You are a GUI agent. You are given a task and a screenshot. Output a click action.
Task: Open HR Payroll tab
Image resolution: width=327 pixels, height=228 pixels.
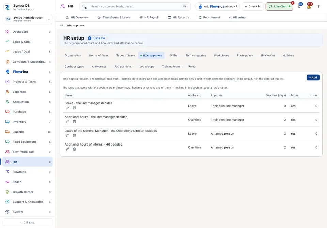pyautogui.click(x=149, y=17)
